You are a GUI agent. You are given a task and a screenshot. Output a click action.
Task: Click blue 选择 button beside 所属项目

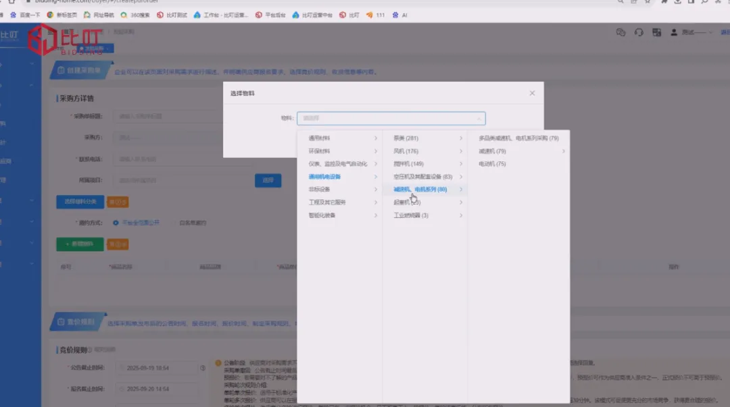point(268,180)
